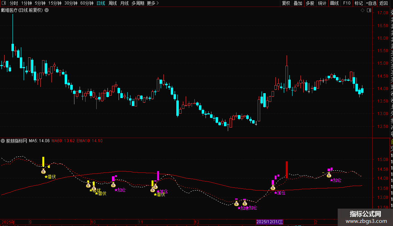Select the 60分钟 period tab
This screenshot has width=393, height=226.
coord(87,3)
